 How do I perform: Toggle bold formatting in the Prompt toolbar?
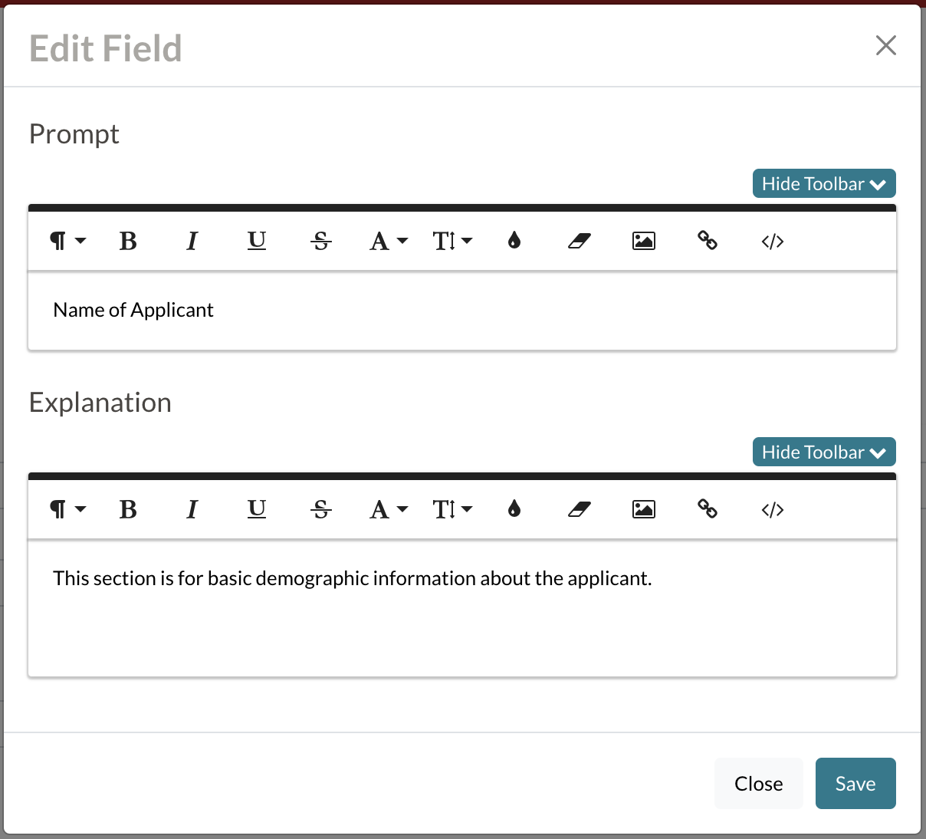pyautogui.click(x=128, y=240)
